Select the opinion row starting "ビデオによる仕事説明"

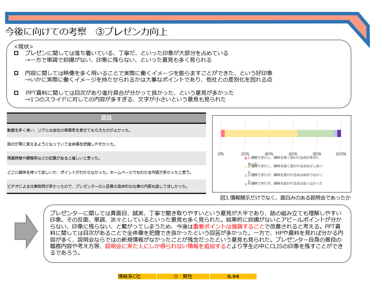pyautogui.click(x=106, y=186)
